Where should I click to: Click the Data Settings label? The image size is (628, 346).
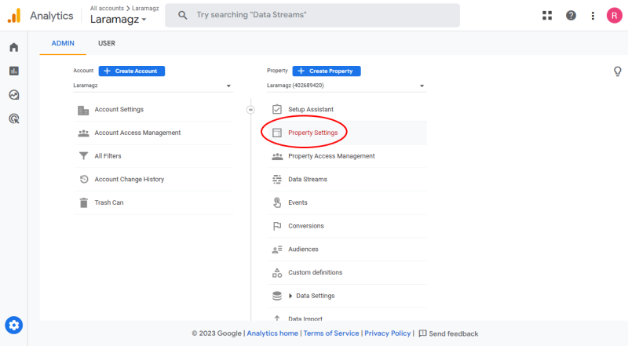[x=316, y=296]
